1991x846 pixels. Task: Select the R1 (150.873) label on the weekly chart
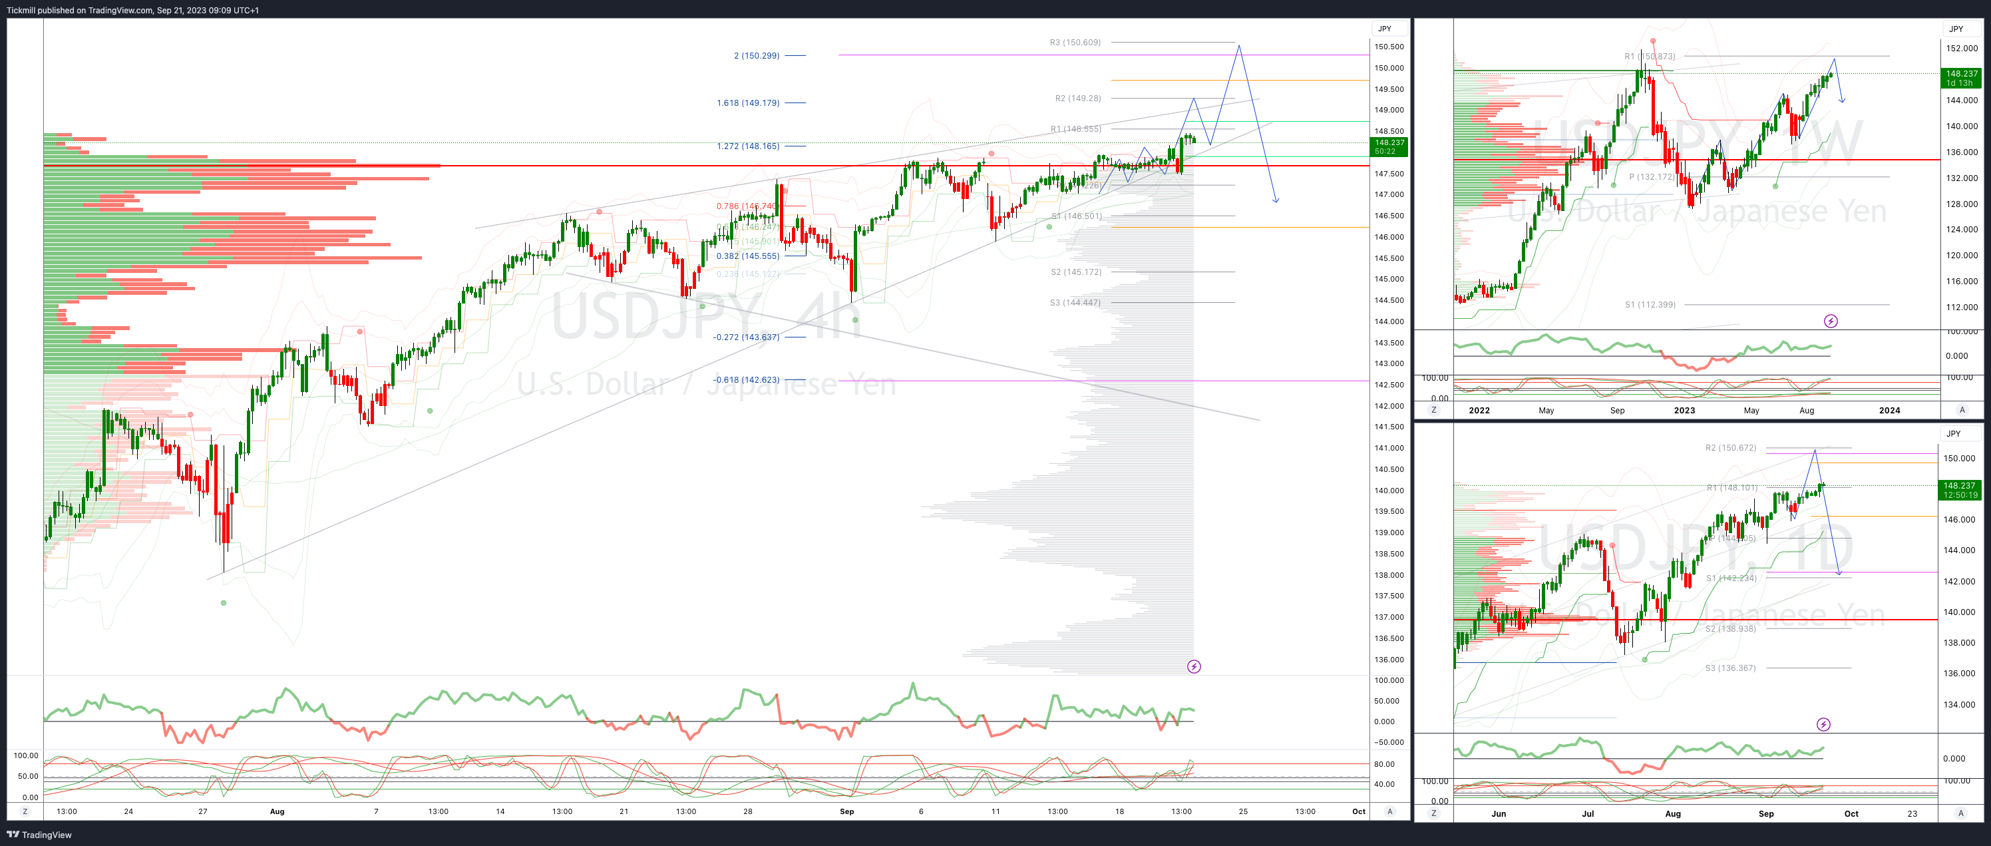pos(1650,57)
